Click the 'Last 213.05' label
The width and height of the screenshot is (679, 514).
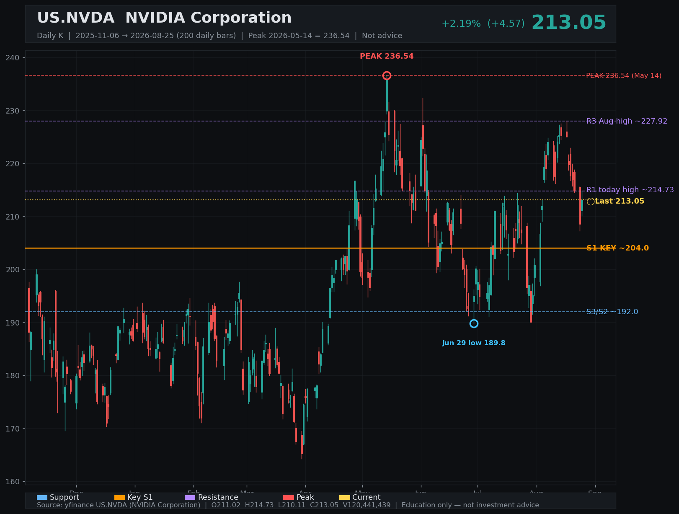(x=620, y=201)
